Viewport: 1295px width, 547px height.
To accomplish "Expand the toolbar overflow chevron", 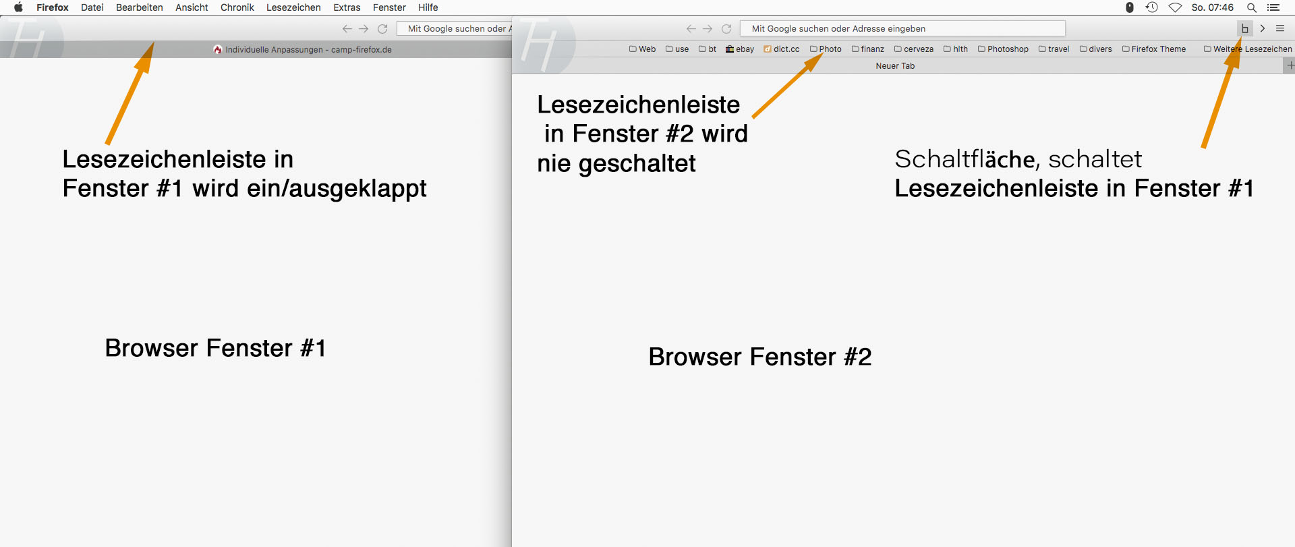I will pyautogui.click(x=1263, y=28).
